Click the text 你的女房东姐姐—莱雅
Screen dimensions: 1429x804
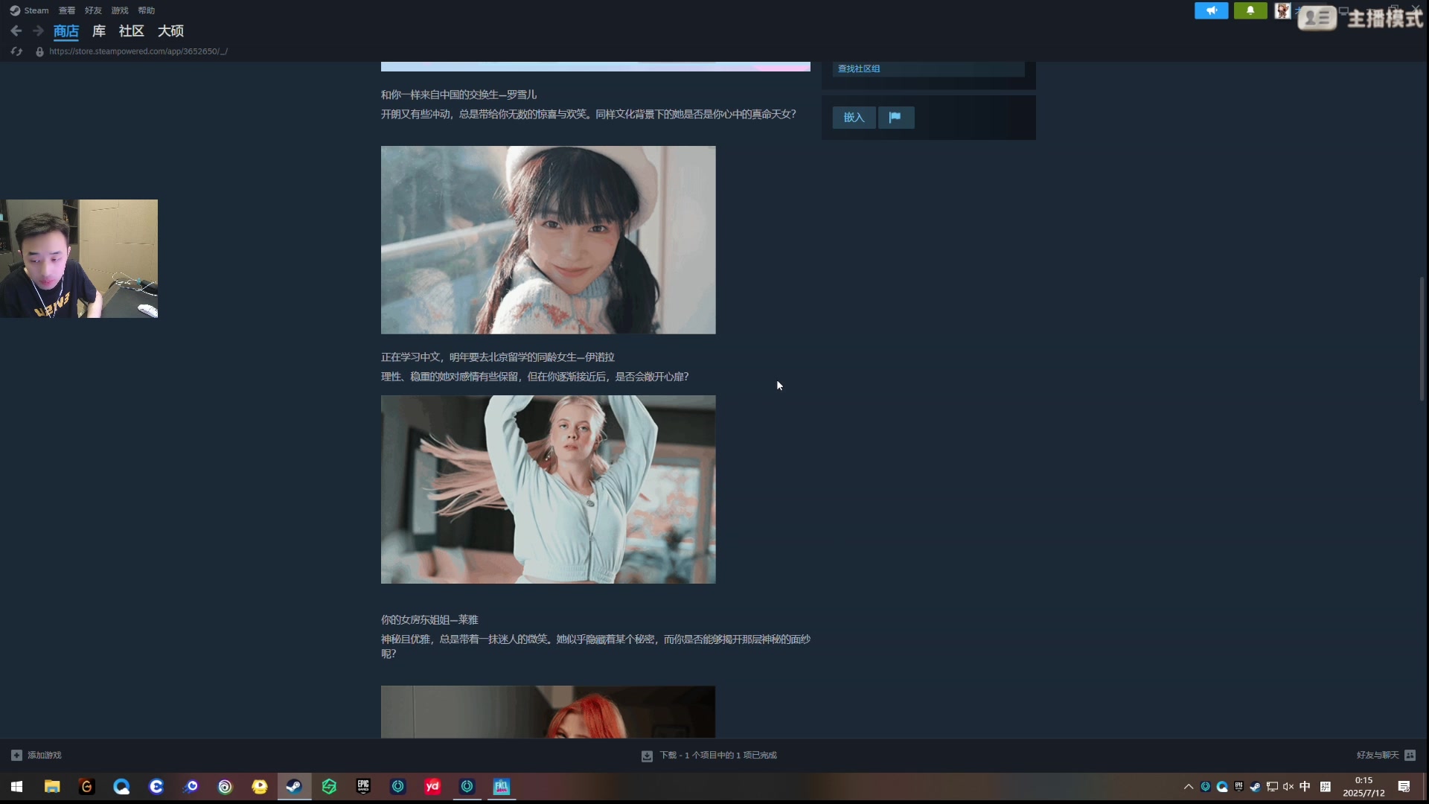click(429, 619)
